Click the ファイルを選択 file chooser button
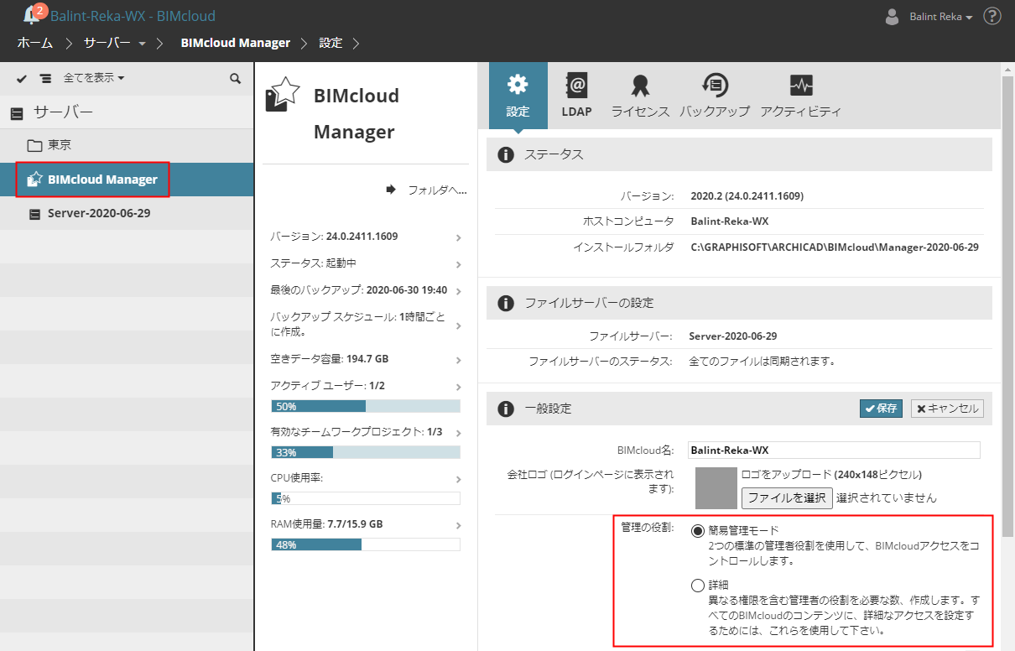Image resolution: width=1015 pixels, height=651 pixels. tap(787, 497)
